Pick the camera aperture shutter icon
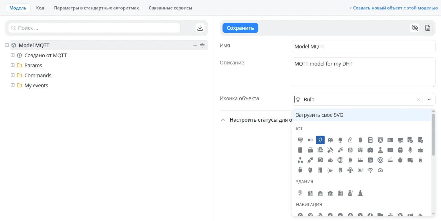441x221 pixels. (380, 160)
